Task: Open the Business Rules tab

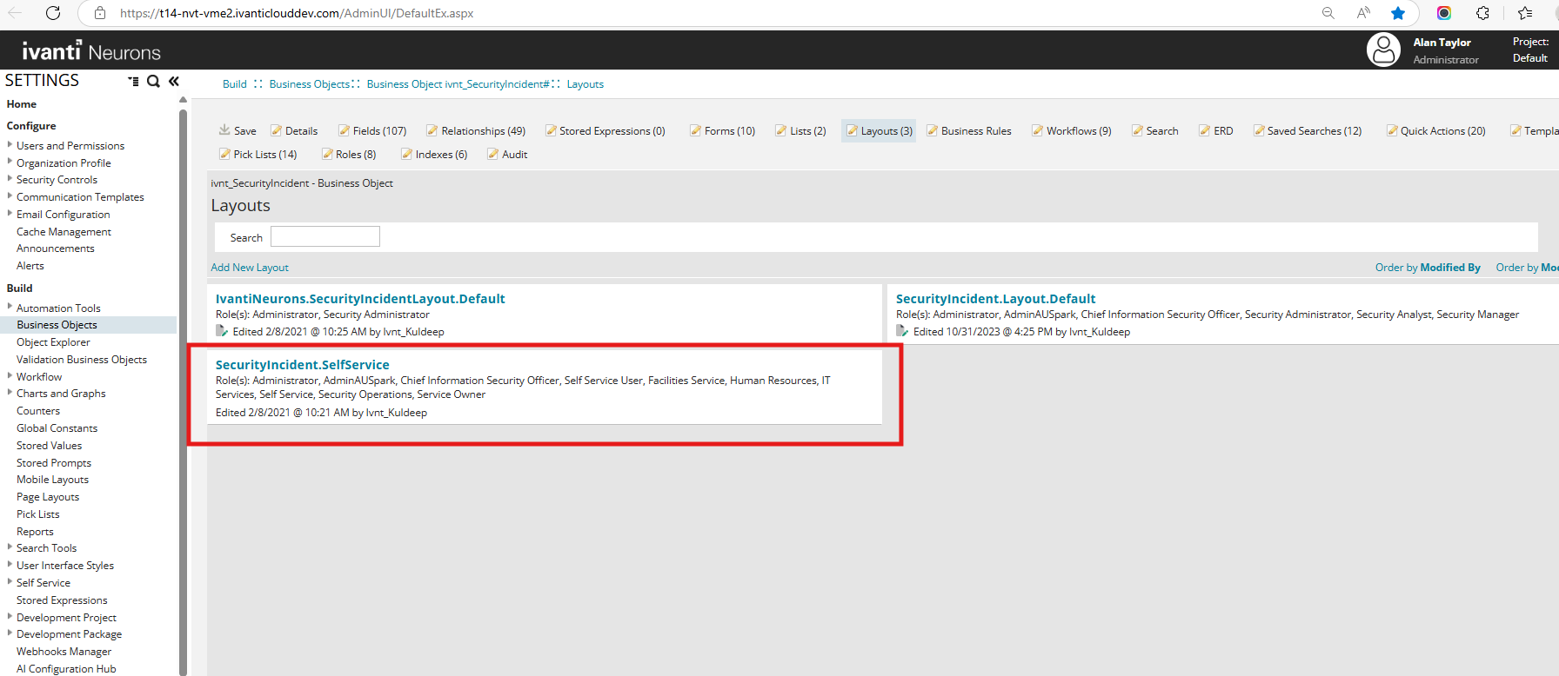Action: tap(969, 130)
